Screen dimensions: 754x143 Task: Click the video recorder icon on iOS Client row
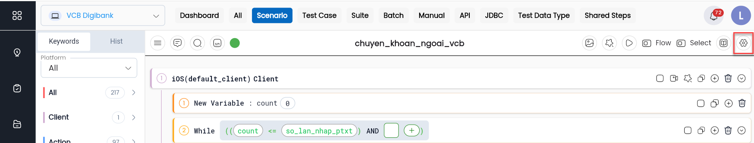click(x=674, y=78)
